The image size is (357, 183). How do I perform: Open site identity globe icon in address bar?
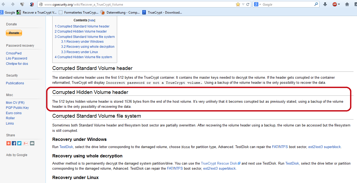(x=41, y=5)
